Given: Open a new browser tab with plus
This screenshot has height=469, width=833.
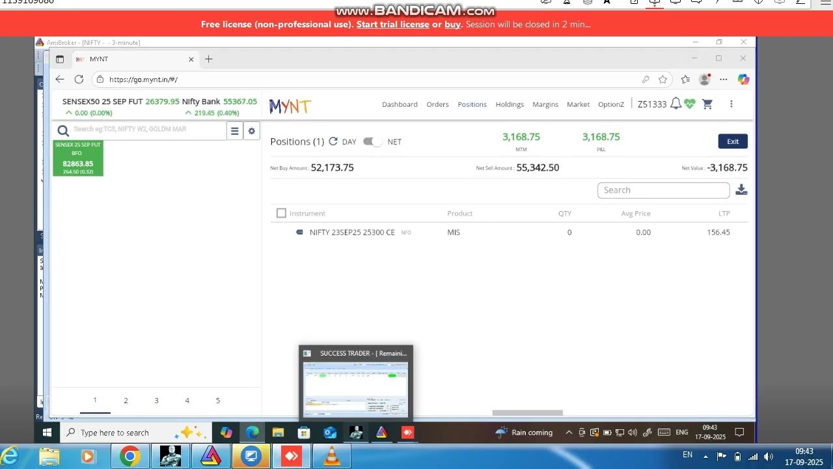Looking at the screenshot, I should tap(208, 59).
